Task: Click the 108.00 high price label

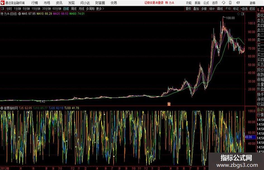Action: (230, 18)
